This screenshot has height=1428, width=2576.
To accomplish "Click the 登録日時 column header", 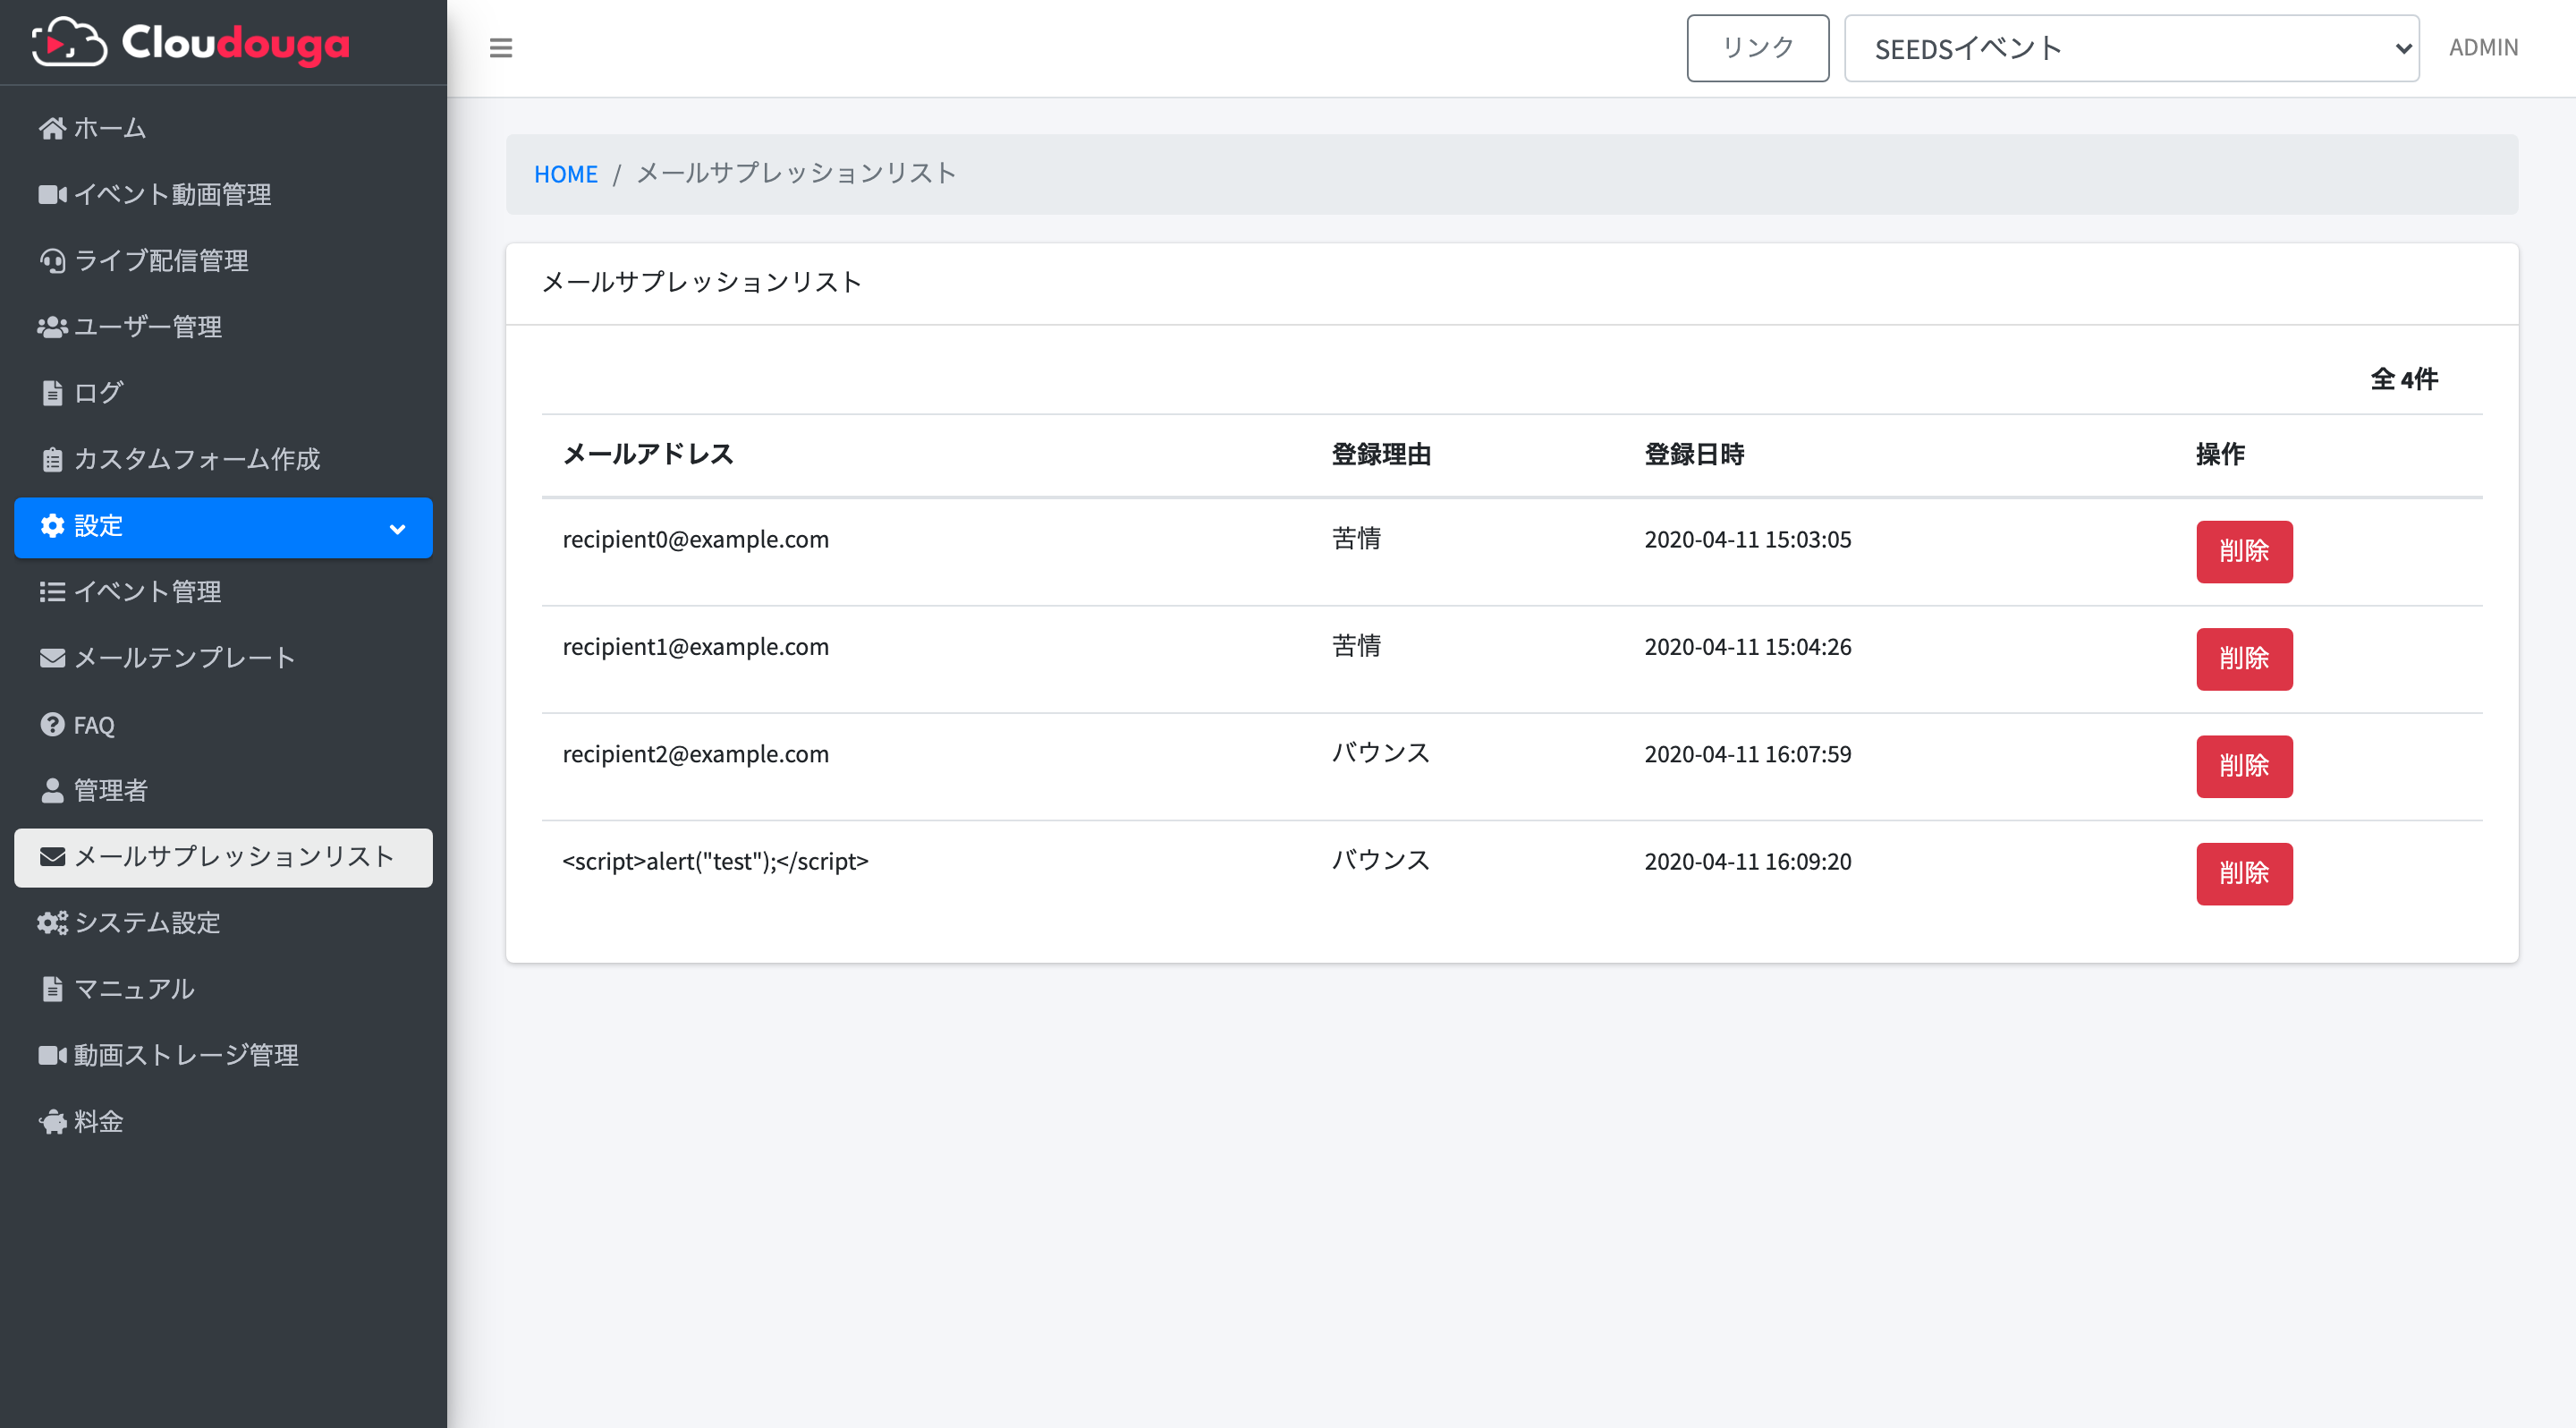I will point(1694,454).
